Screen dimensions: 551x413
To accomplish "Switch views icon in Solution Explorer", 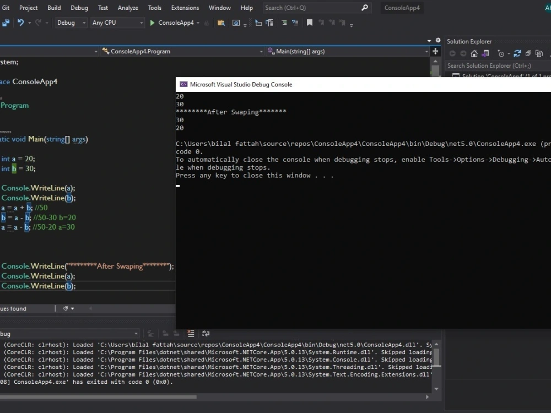I will coord(485,54).
